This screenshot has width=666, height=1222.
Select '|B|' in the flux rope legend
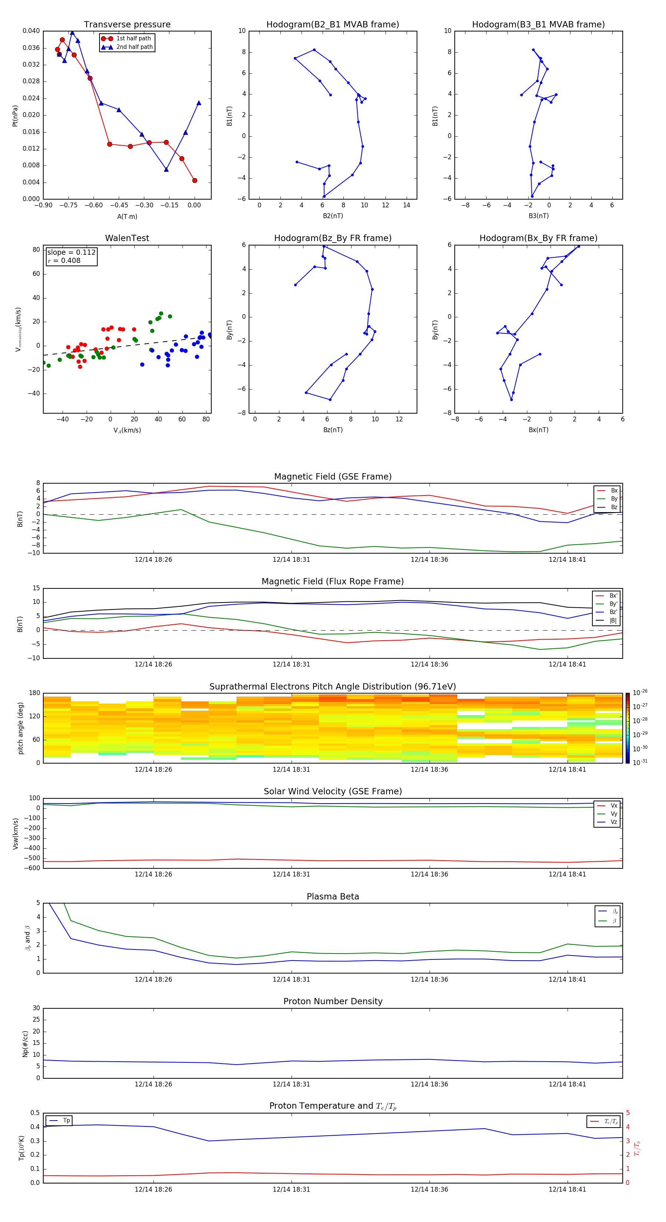tap(606, 621)
